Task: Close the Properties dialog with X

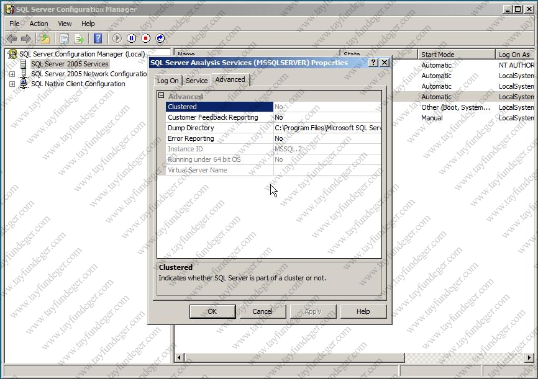Action: tap(385, 63)
